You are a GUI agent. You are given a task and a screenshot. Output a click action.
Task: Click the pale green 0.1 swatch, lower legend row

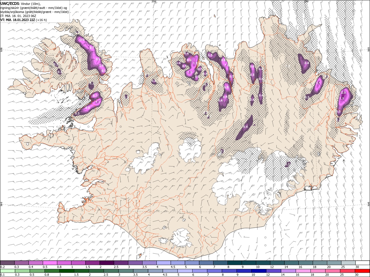(x=8, y=271)
